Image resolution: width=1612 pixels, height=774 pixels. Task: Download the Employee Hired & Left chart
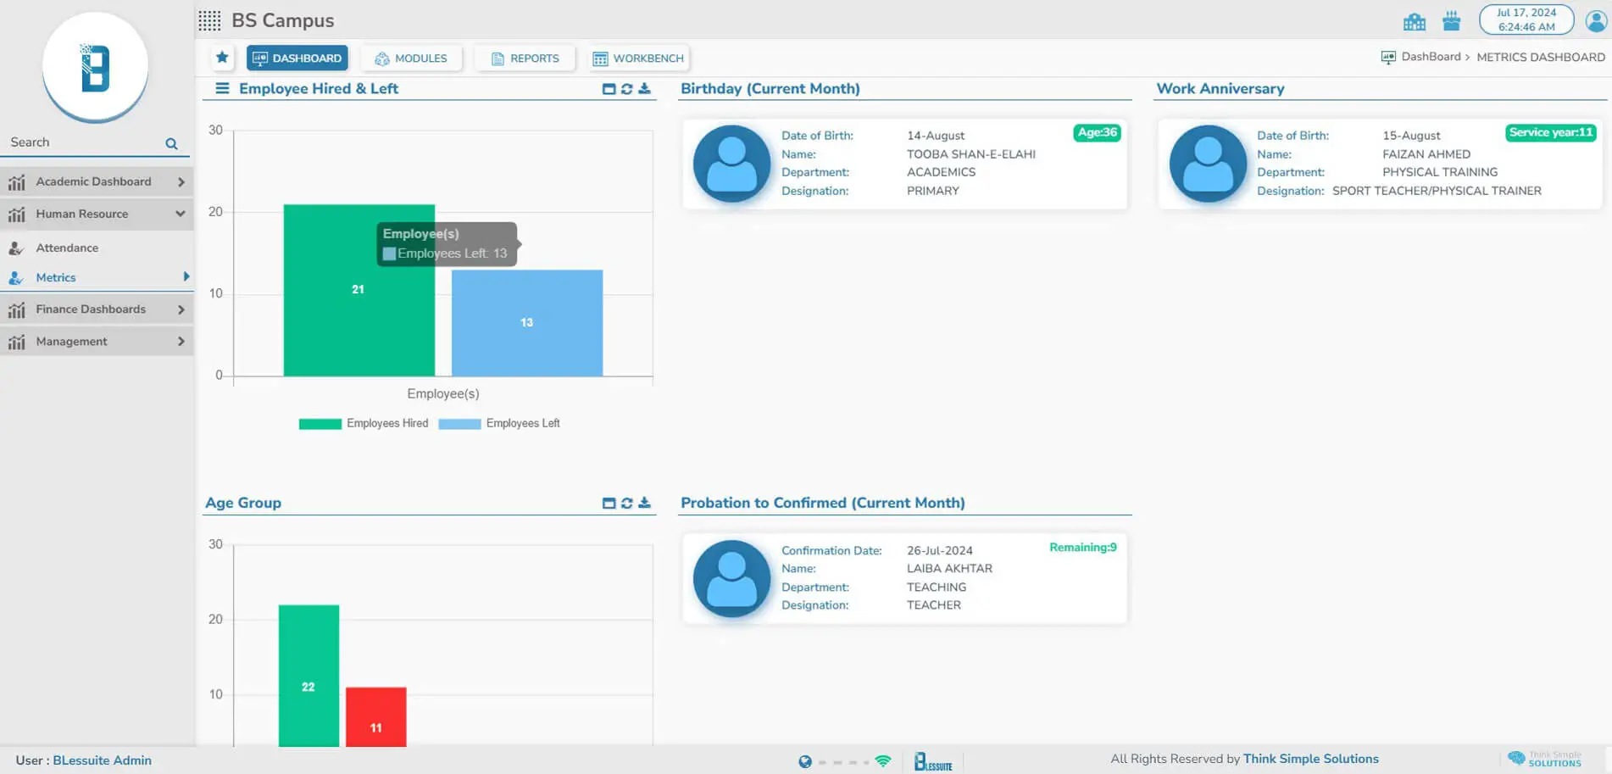tap(644, 89)
